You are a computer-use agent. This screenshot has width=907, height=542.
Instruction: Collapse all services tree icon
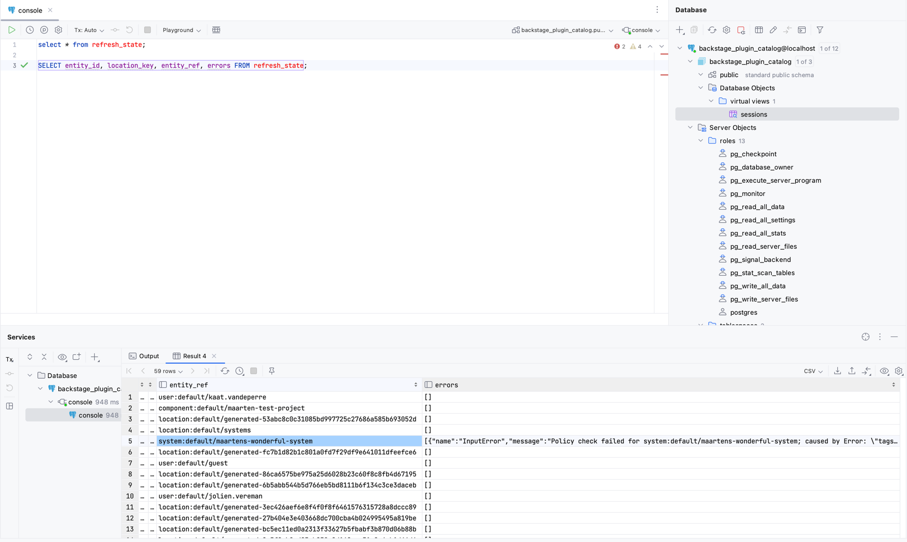[44, 357]
